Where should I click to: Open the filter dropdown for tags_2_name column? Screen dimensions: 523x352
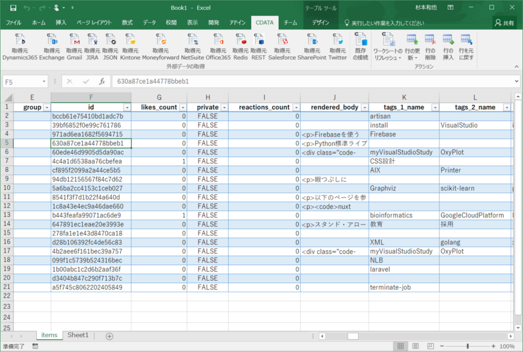(x=507, y=107)
